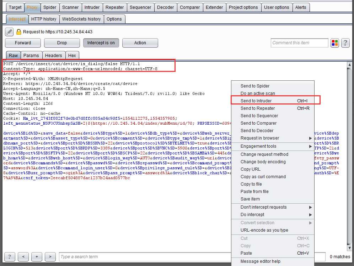Select Copy URL menu entry
This screenshot has height=266, width=354.
(x=273, y=169)
